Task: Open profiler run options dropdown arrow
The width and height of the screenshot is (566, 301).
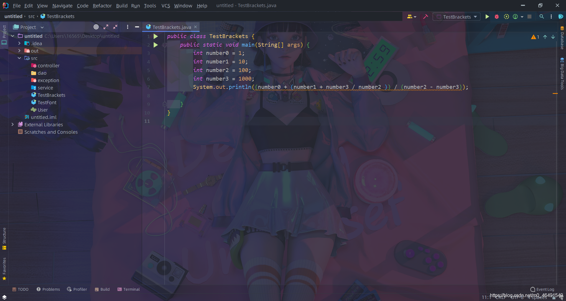Action: 522,17
